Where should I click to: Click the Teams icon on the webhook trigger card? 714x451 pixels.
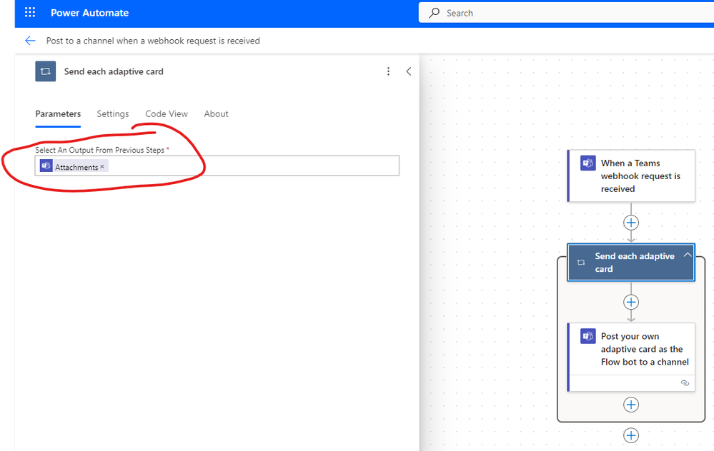point(588,163)
